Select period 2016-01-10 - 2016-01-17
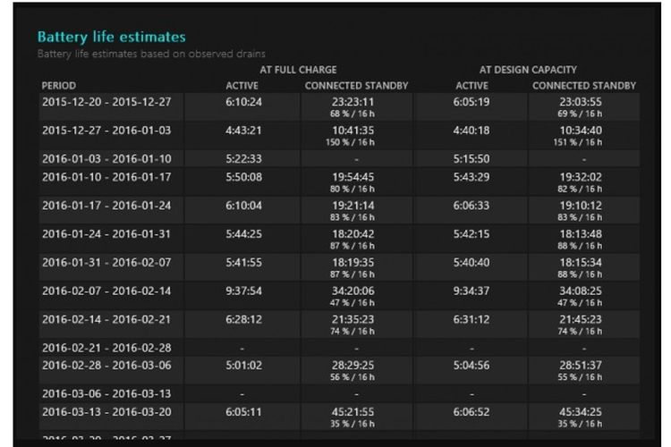 point(106,177)
